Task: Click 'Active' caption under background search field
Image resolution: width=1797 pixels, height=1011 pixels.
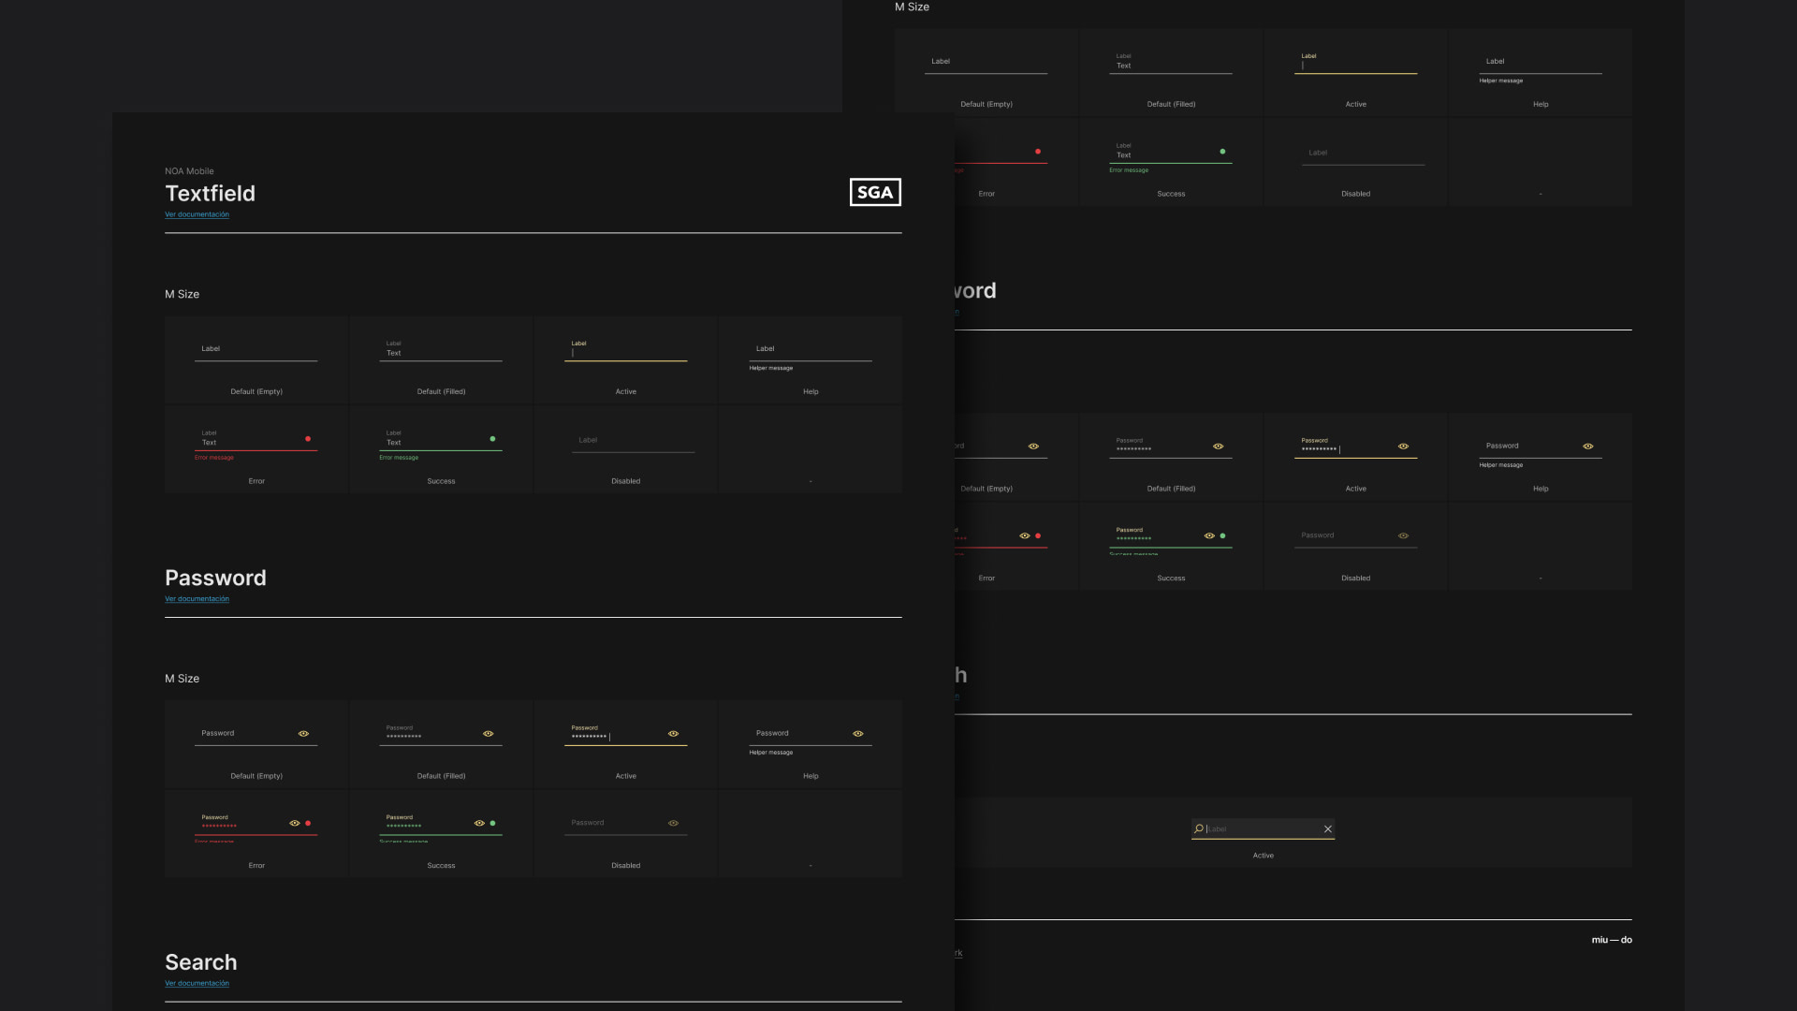Action: coord(1263,856)
